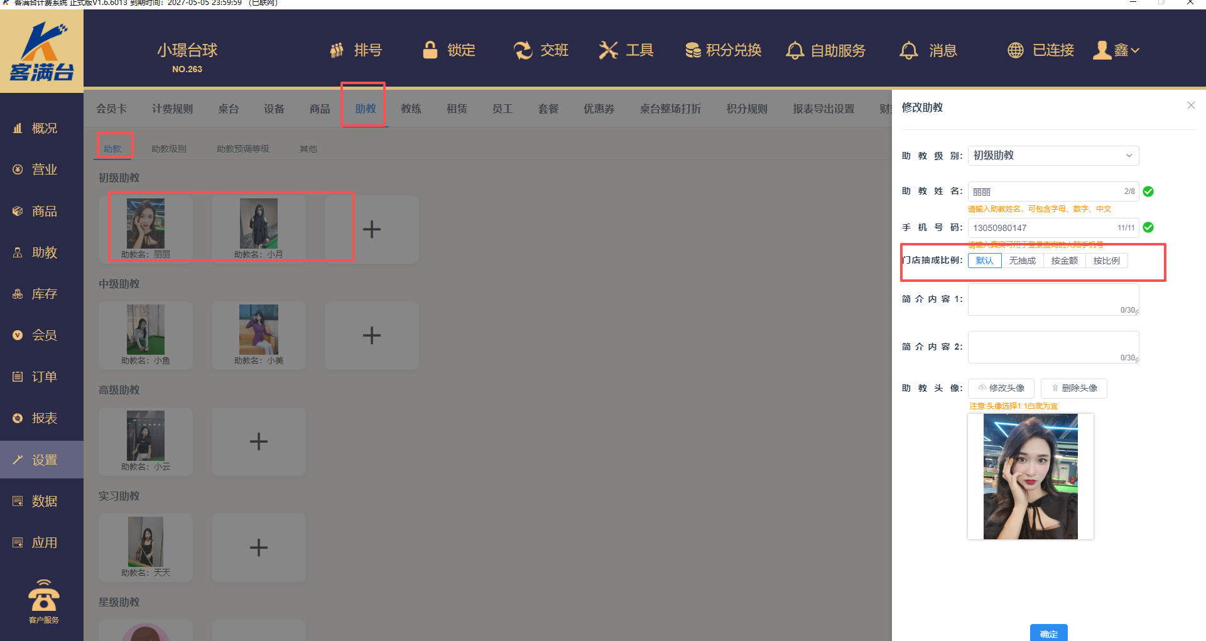Select 按比例 commission option
Screen dimensions: 1206x641
click(1106, 261)
